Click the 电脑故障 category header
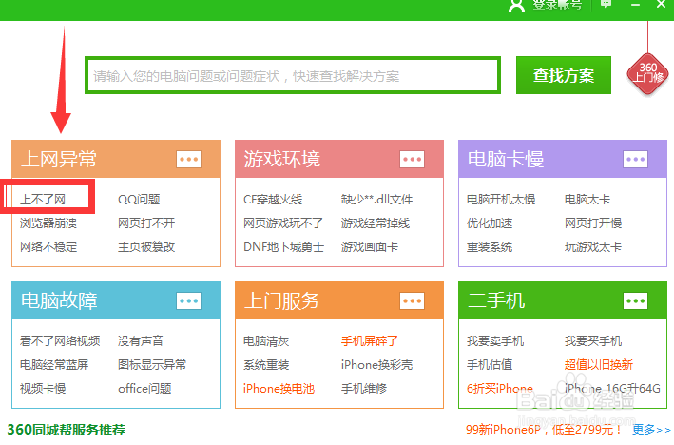 [x=116, y=300]
